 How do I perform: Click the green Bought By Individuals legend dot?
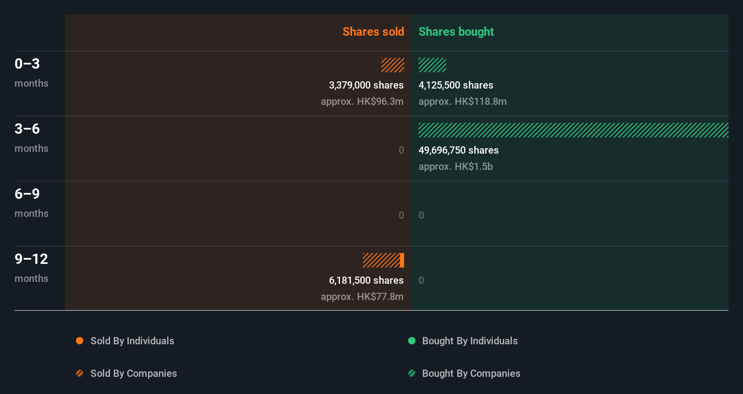click(x=412, y=341)
